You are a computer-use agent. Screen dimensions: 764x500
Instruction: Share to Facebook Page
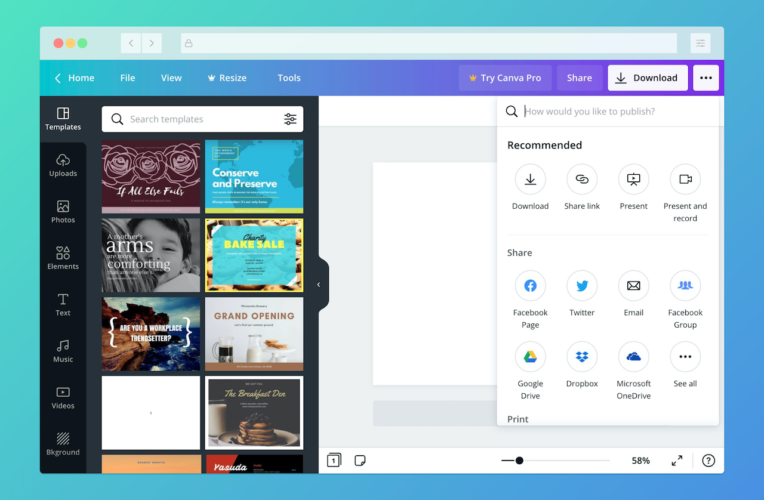point(530,286)
